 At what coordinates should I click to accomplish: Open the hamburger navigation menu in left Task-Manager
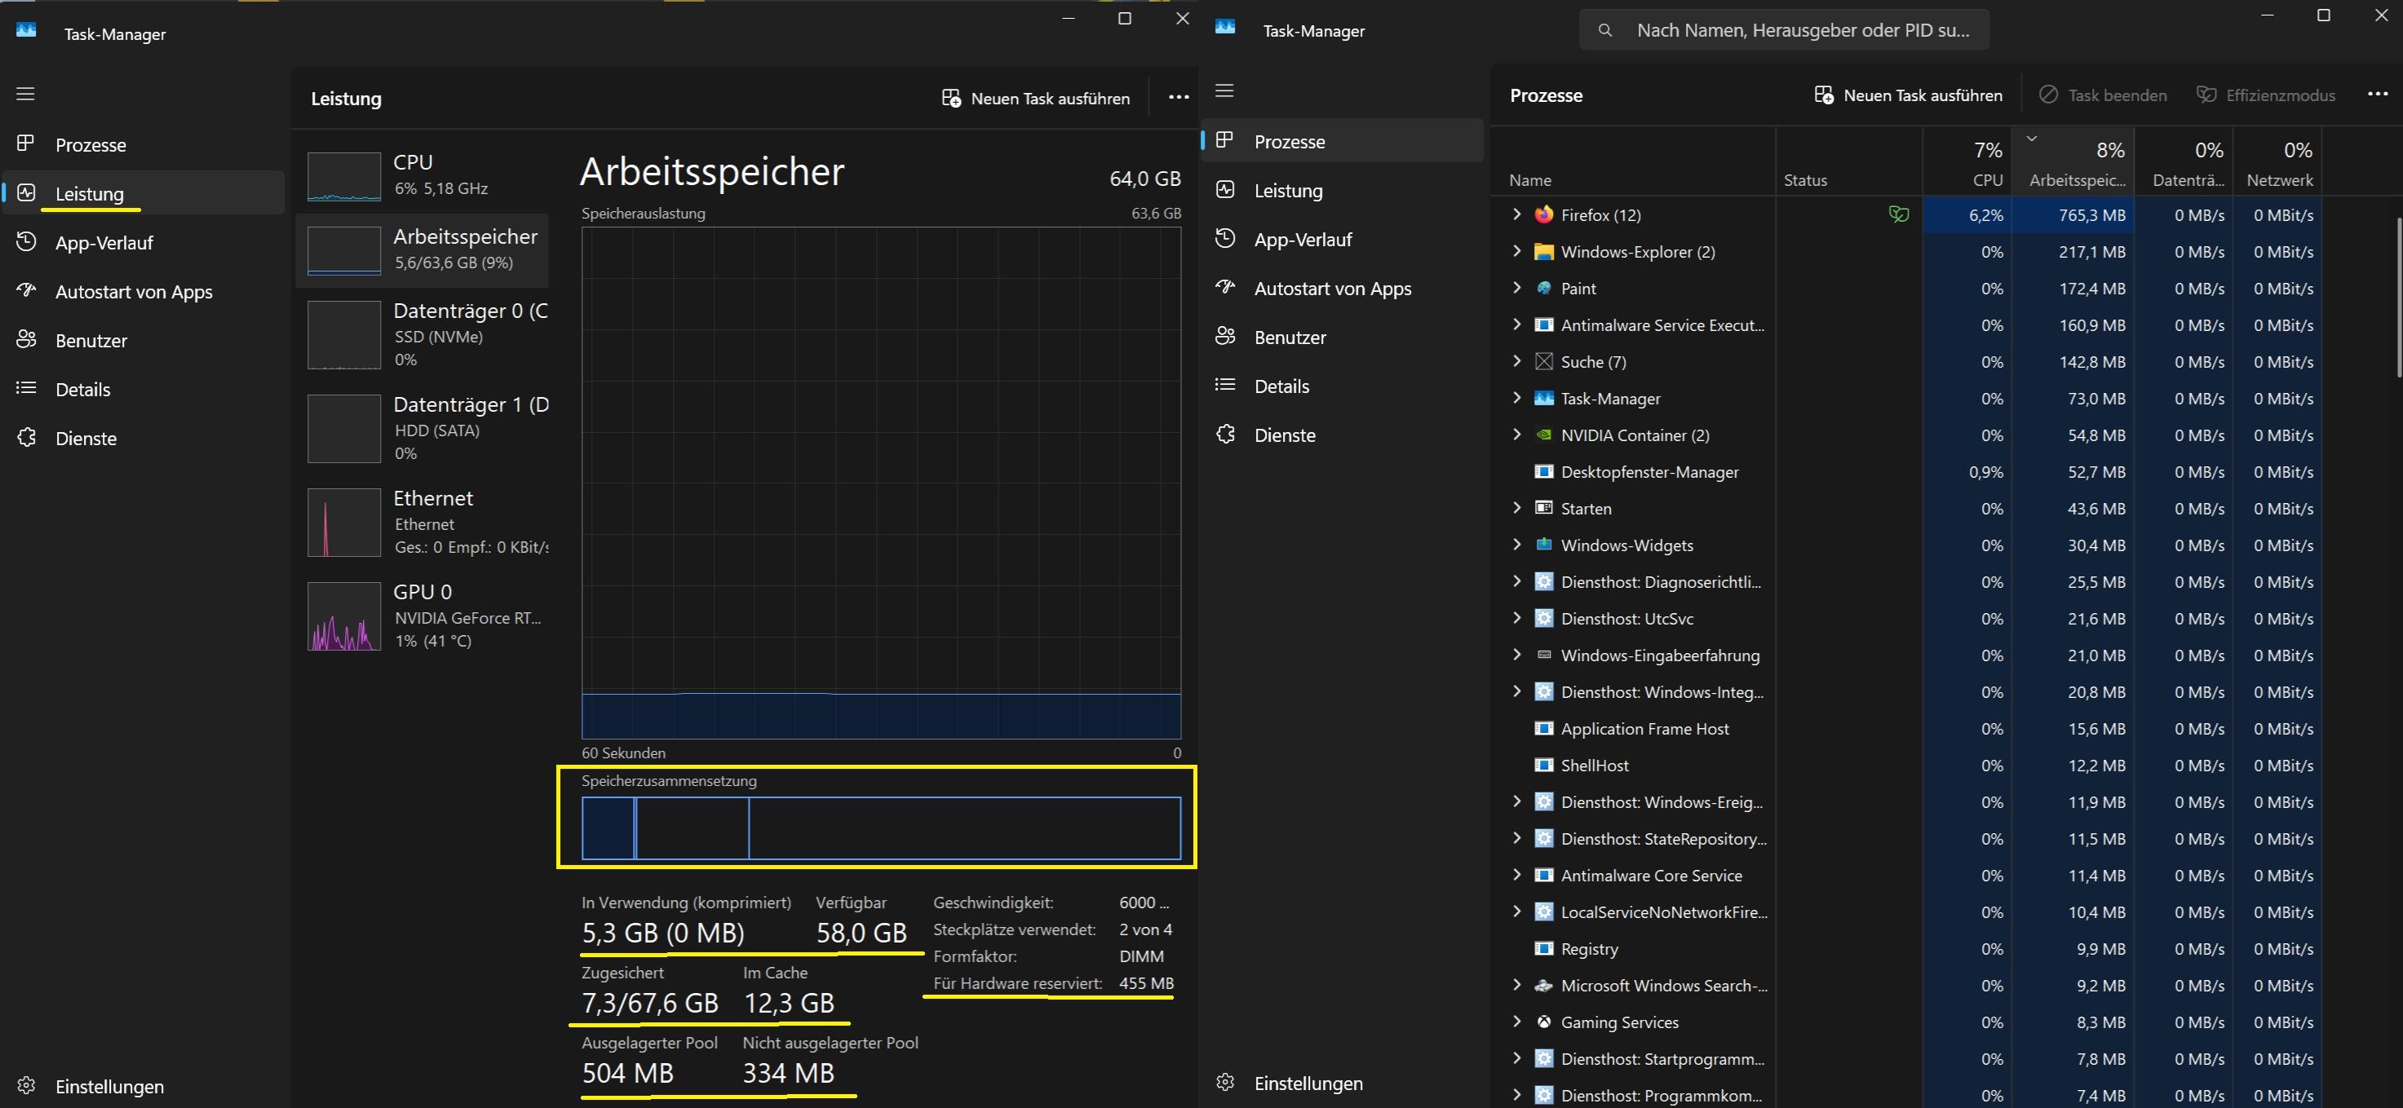[x=25, y=93]
